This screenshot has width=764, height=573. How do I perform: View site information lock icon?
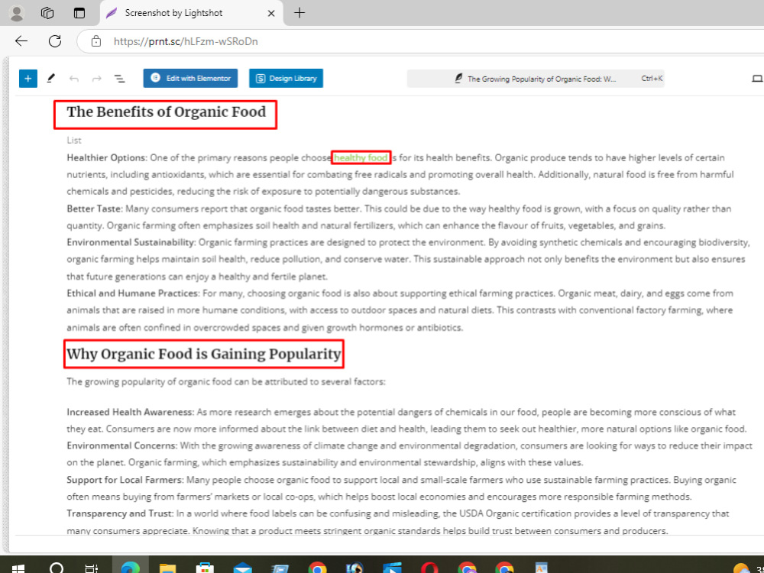point(96,41)
